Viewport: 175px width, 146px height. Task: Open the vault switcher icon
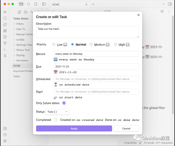[x=5, y=128]
